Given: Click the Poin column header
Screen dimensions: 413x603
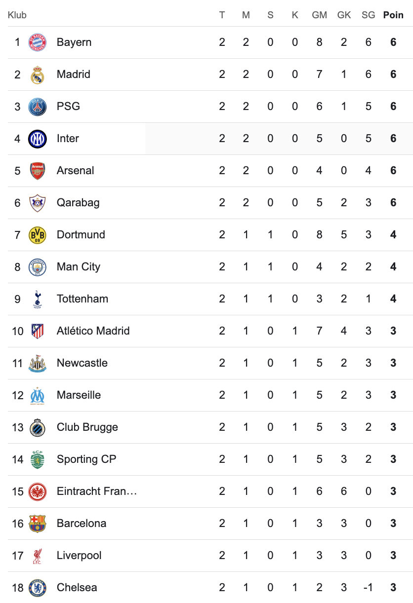Looking at the screenshot, I should (x=393, y=15).
